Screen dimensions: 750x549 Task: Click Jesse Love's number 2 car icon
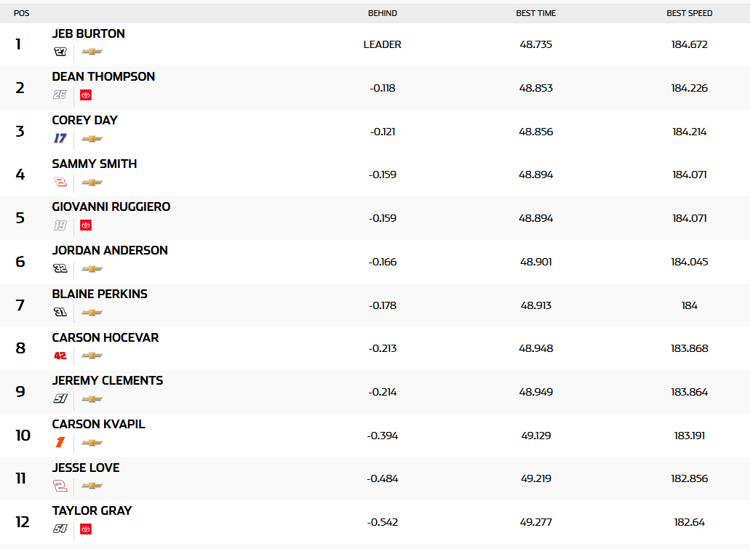click(x=60, y=486)
